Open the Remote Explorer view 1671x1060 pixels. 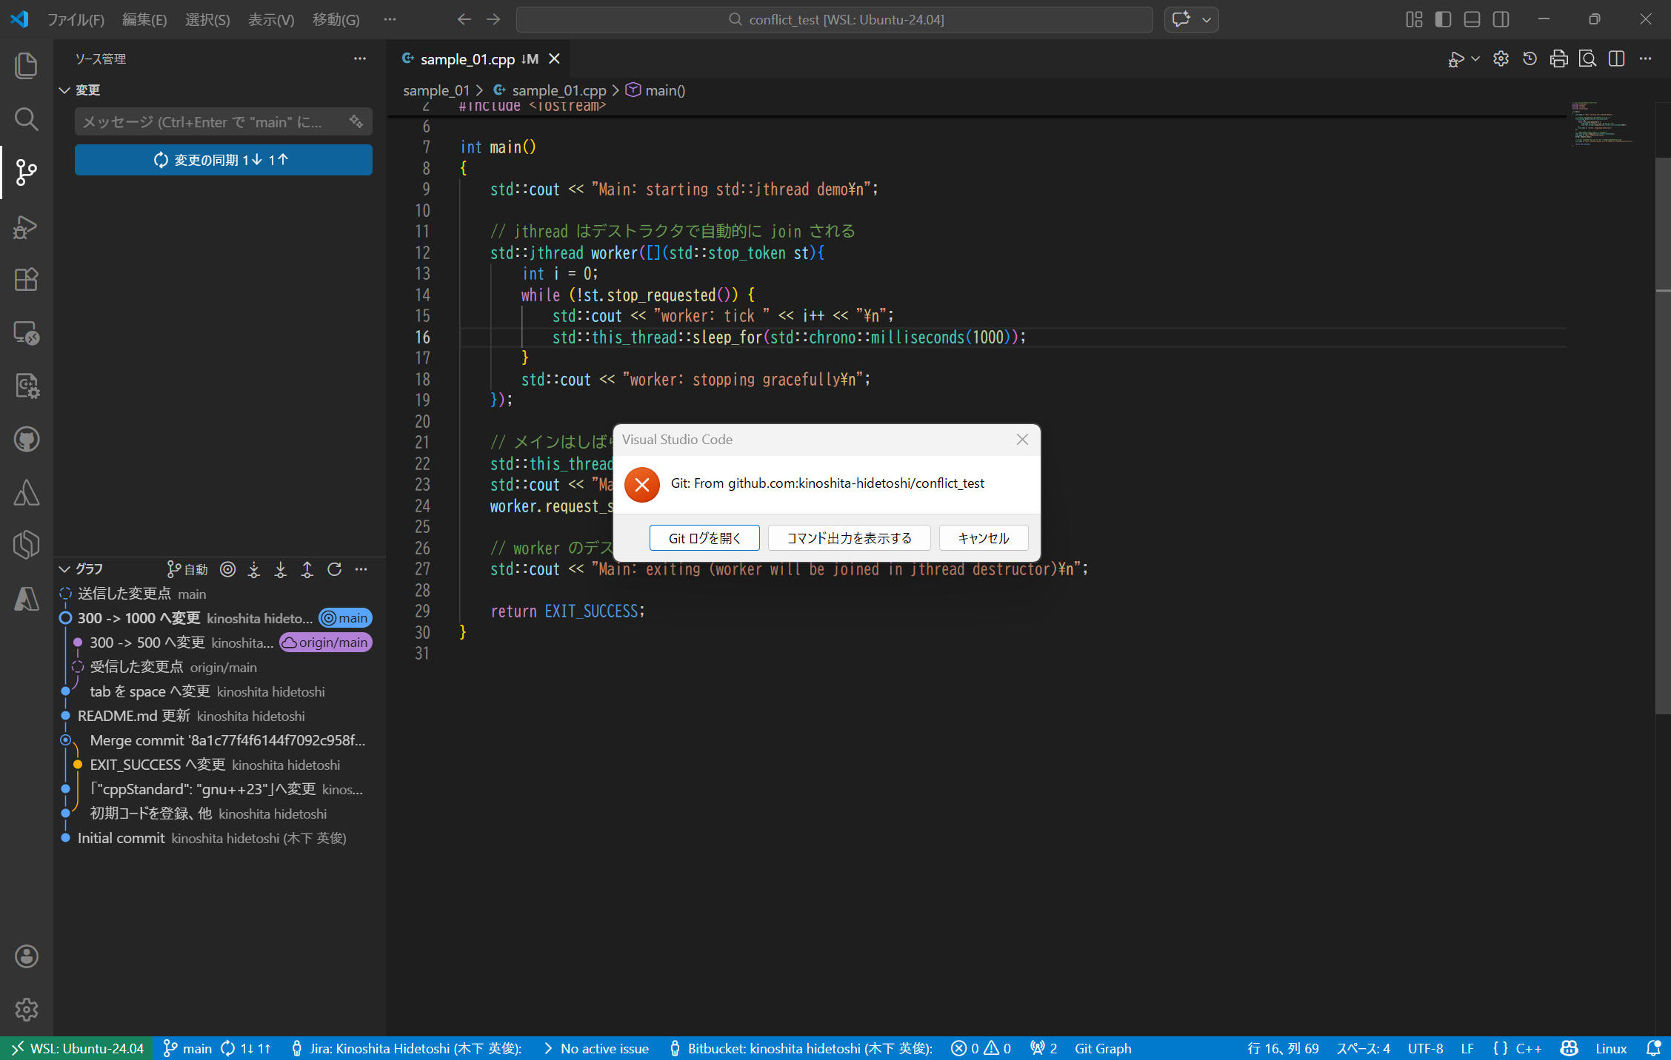pos(27,333)
